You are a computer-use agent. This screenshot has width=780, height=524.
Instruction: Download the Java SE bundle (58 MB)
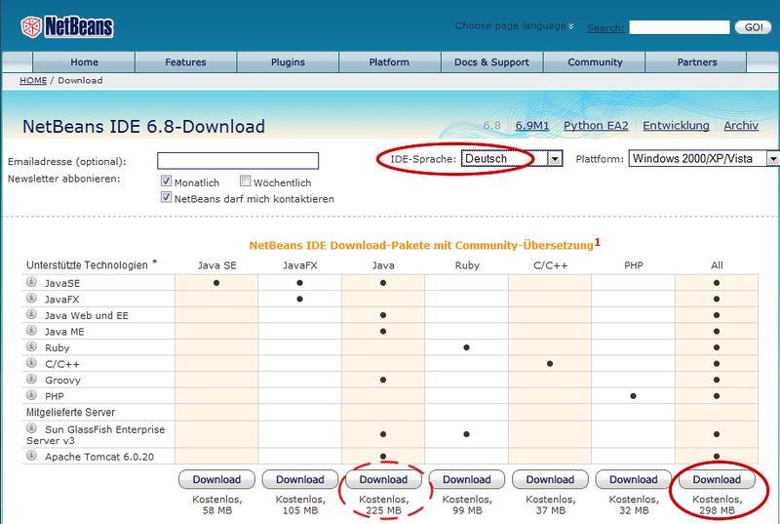point(216,479)
